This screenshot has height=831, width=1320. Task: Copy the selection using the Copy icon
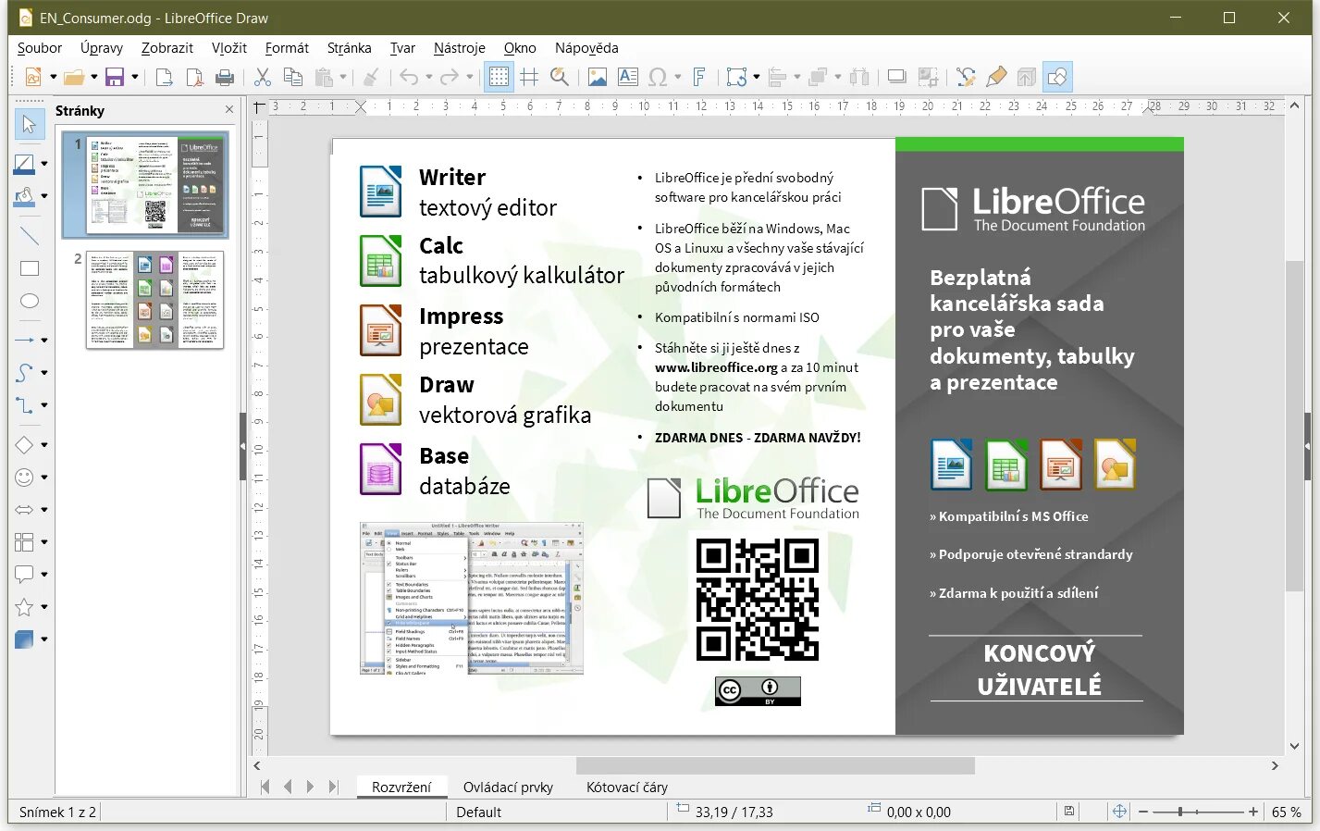click(x=293, y=78)
